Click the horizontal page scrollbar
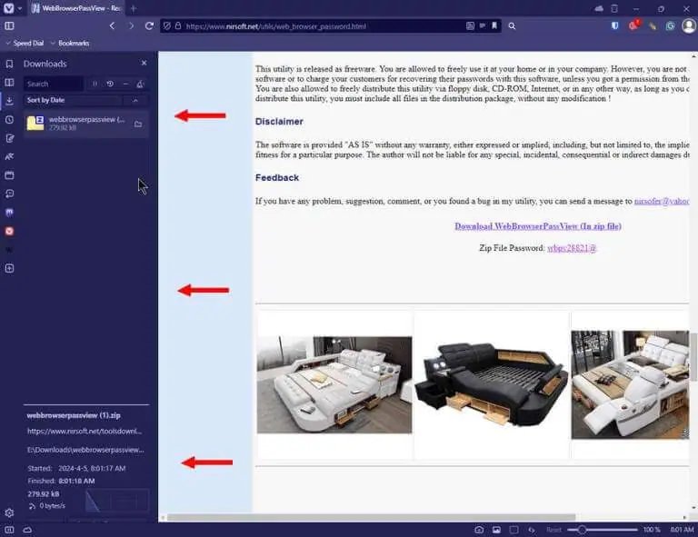698x537 pixels. pyautogui.click(x=371, y=517)
